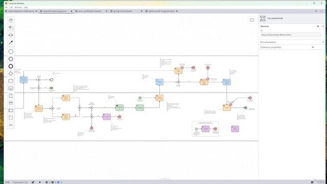Activate the lasso selection tool
Viewport: 327px width, 184px height.
click(11, 27)
